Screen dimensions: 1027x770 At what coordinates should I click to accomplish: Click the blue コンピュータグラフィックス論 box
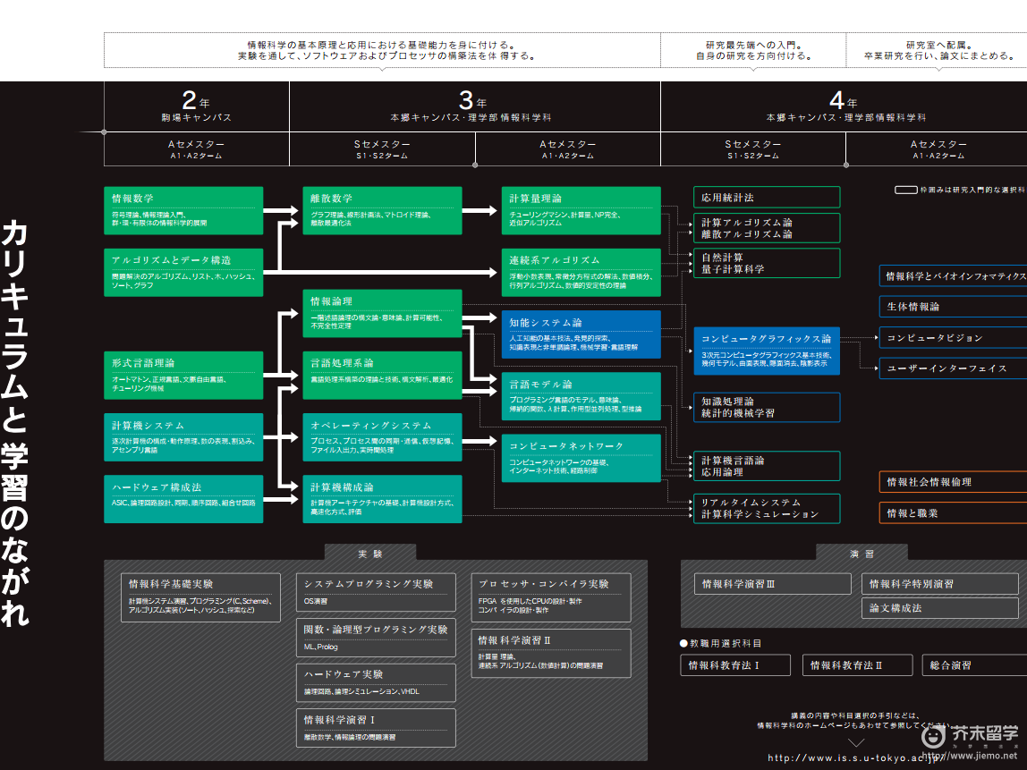(x=767, y=351)
